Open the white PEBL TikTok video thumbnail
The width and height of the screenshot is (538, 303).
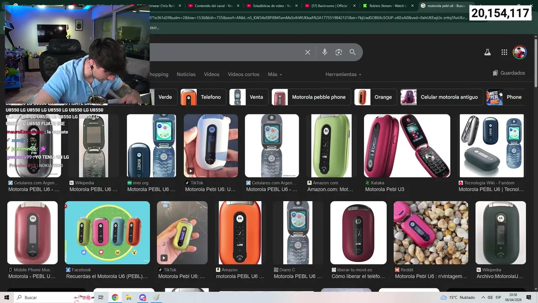[211, 146]
